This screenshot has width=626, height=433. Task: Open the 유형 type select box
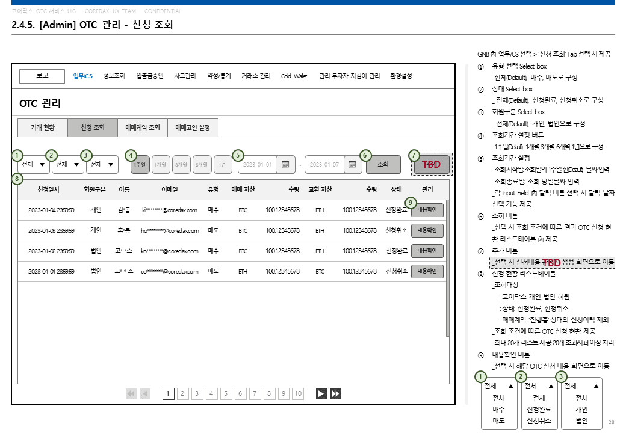point(34,164)
